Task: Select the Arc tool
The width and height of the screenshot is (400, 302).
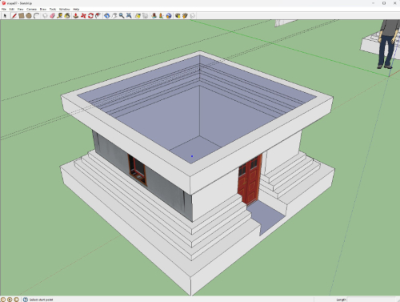Action: pyautogui.click(x=36, y=16)
